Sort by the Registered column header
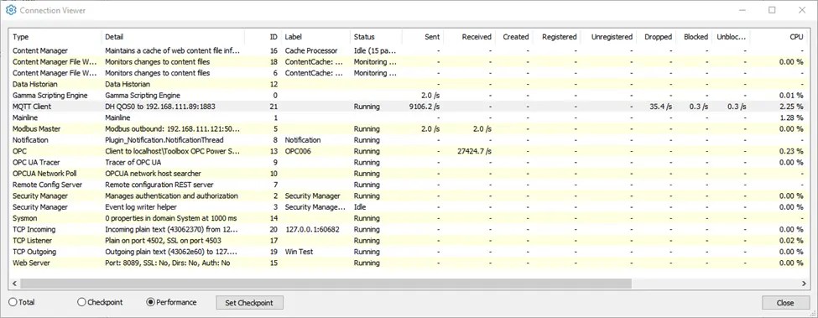818x318 pixels. [x=556, y=36]
